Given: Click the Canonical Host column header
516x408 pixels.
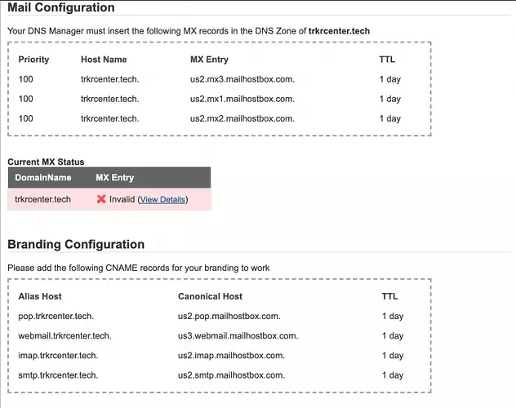Looking at the screenshot, I should point(210,296).
